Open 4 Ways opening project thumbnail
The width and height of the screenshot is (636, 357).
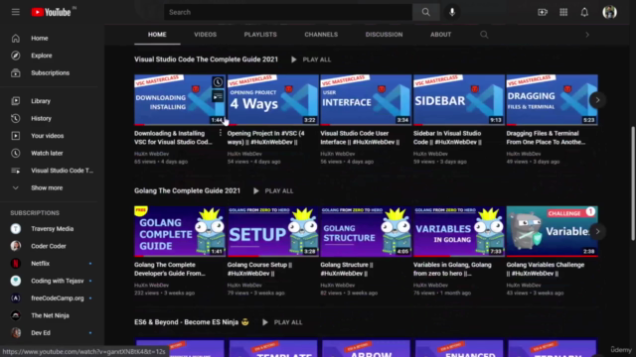point(272,99)
